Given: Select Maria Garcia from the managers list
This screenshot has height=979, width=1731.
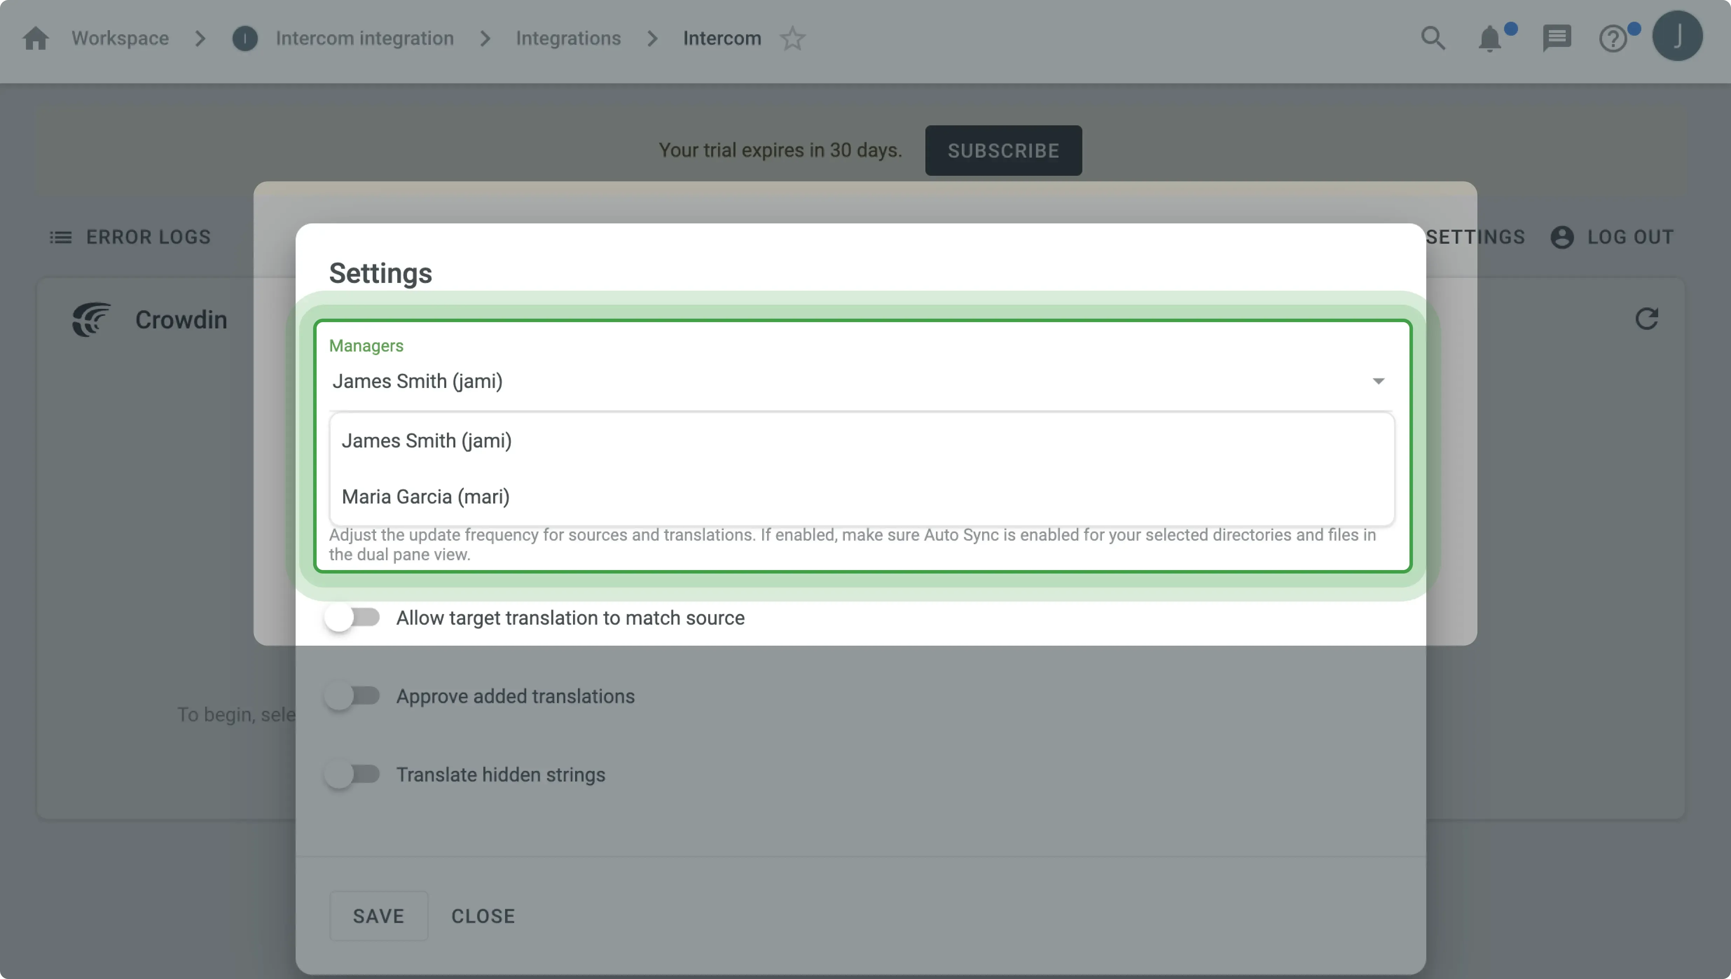Looking at the screenshot, I should point(425,496).
